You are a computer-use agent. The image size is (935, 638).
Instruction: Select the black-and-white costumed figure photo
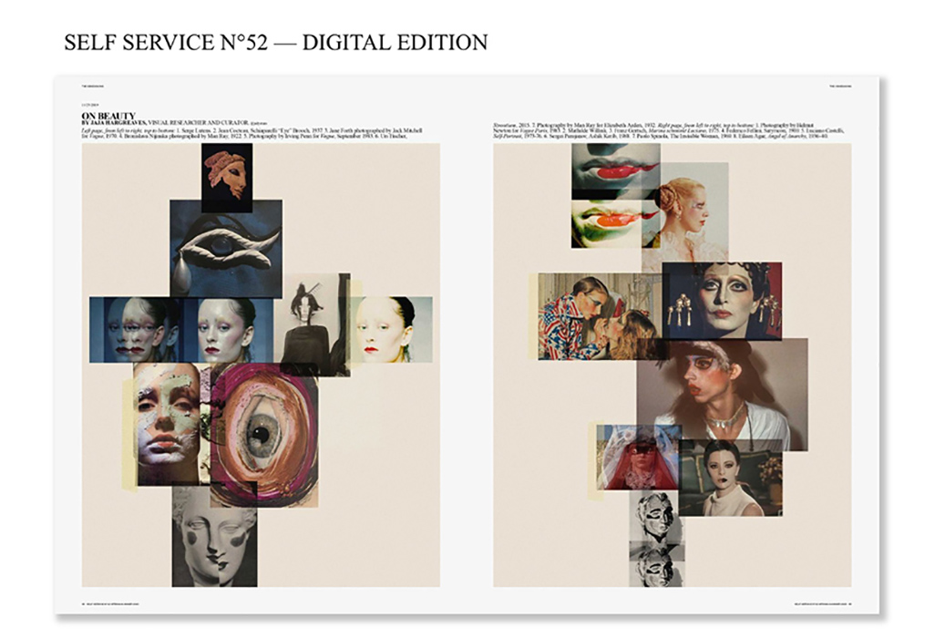pyautogui.click(x=314, y=325)
